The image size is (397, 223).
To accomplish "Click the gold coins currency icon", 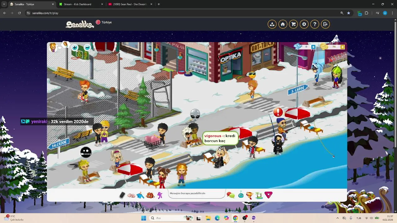I will (324, 47).
